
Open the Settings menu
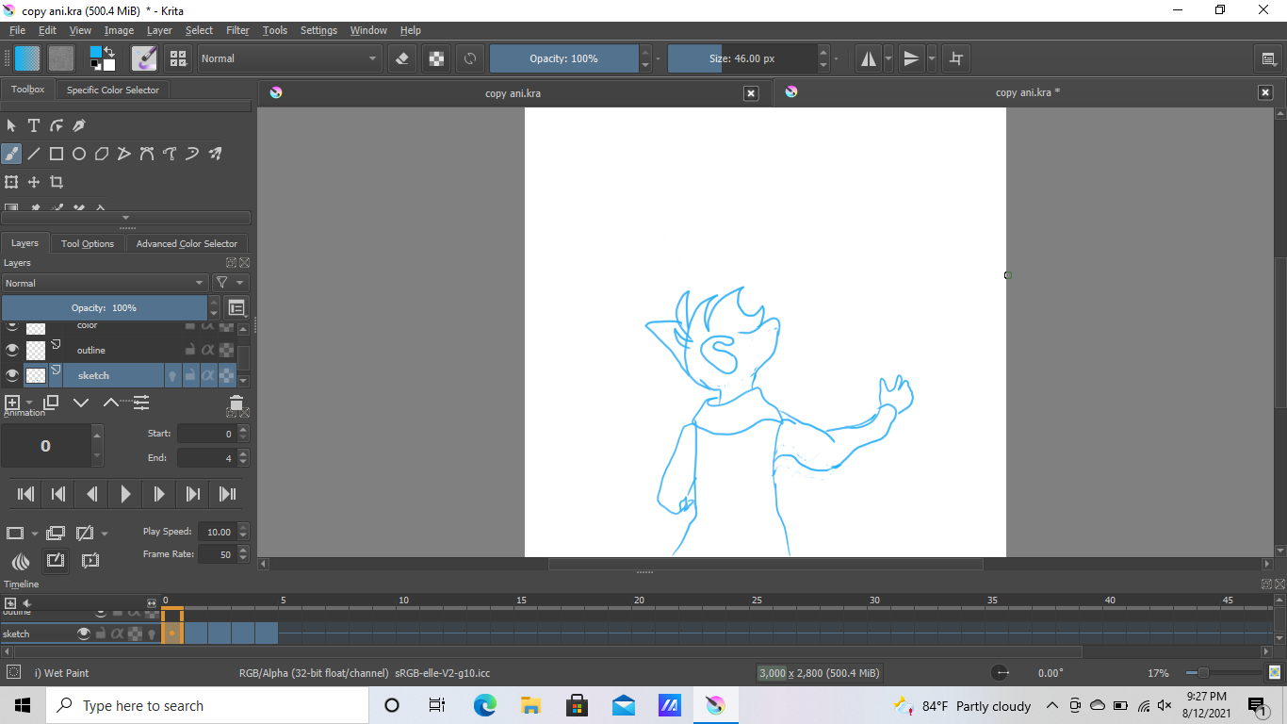[x=318, y=30]
